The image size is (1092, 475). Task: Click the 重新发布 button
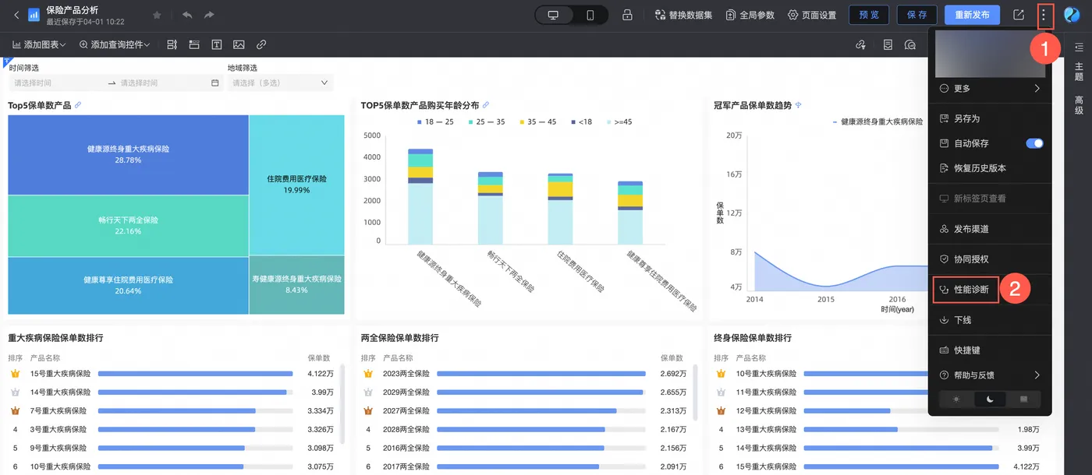[972, 15]
